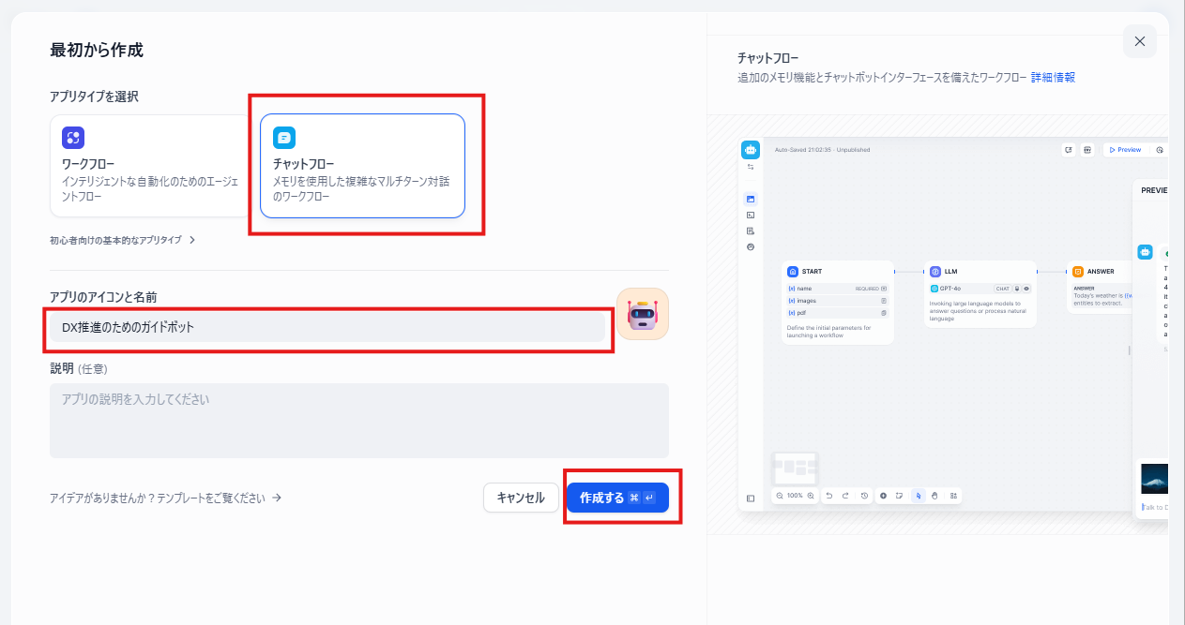Click the undo arrow in canvas toolbar
The image size is (1185, 625).
829,496
